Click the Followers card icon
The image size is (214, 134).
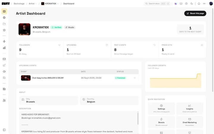(59, 45)
